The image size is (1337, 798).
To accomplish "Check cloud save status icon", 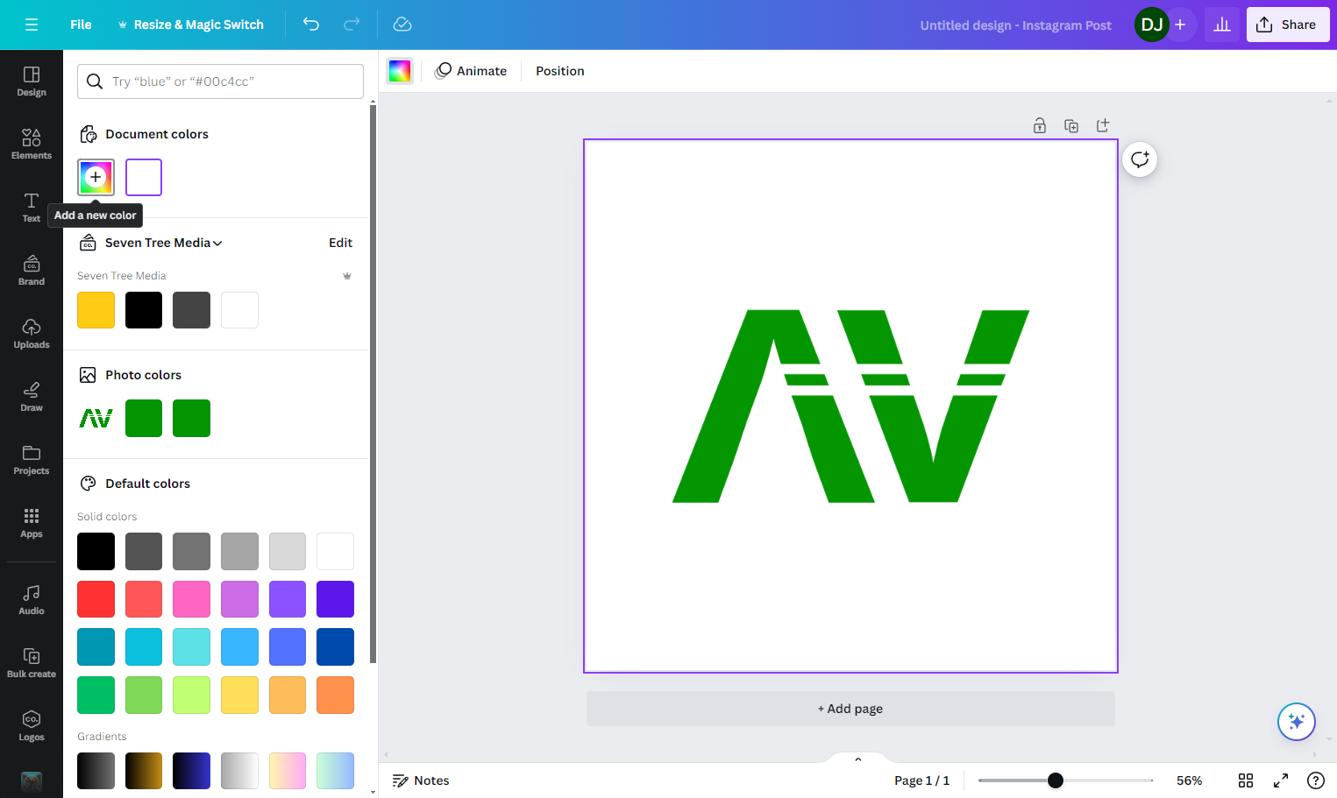I will [402, 25].
